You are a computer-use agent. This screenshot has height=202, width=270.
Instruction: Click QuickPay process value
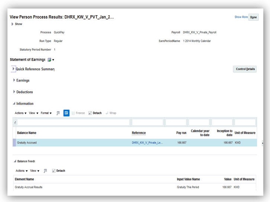click(59, 32)
